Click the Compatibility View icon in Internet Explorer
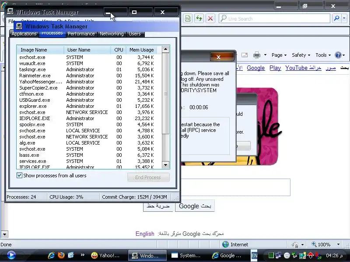Image resolution: width=350 pixels, height=262 pixels. 188,18
